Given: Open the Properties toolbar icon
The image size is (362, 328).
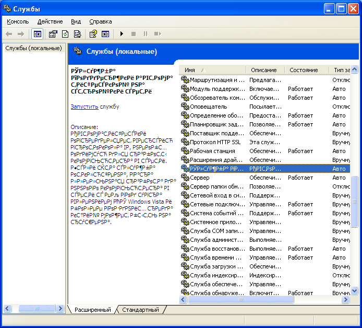Looking at the screenshot, I should 53,34.
